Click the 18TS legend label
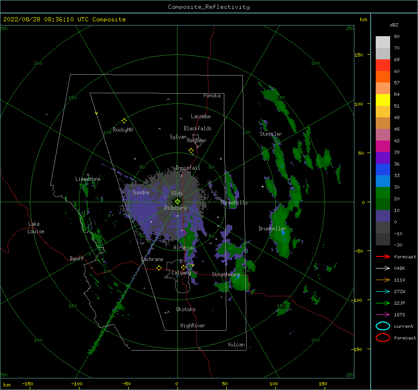 click(399, 315)
